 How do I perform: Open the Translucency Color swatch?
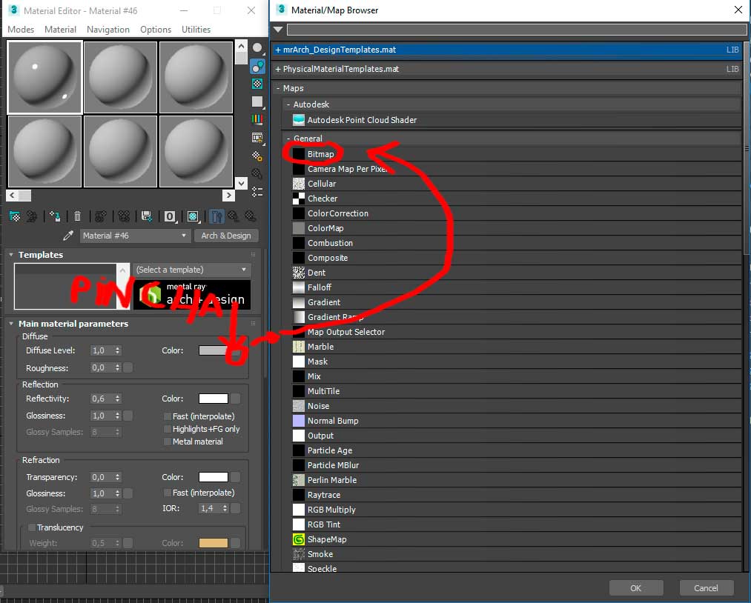(x=213, y=543)
